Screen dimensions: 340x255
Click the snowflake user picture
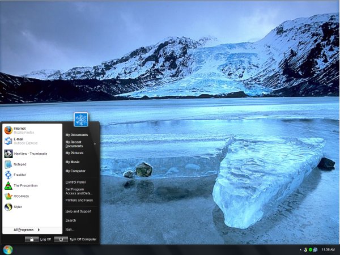pyautogui.click(x=81, y=120)
